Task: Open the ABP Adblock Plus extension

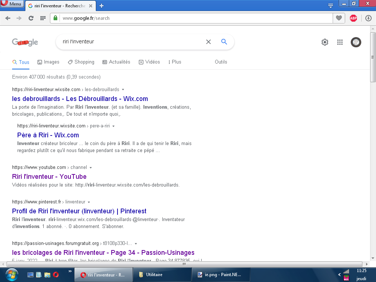Action: click(354, 18)
